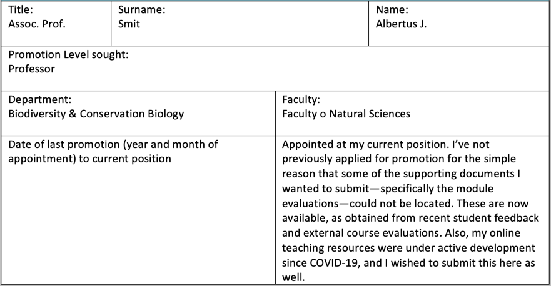Select the Name value Albertus J.
Viewport: 551px width, 286px height.
[x=402, y=24]
